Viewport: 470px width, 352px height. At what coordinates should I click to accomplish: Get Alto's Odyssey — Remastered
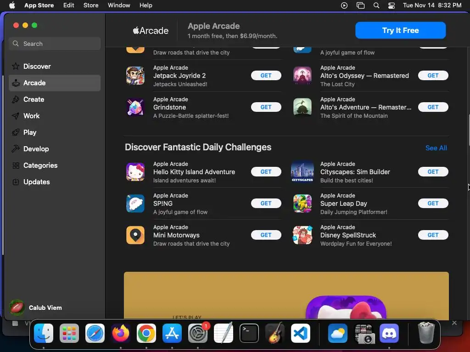(x=433, y=76)
